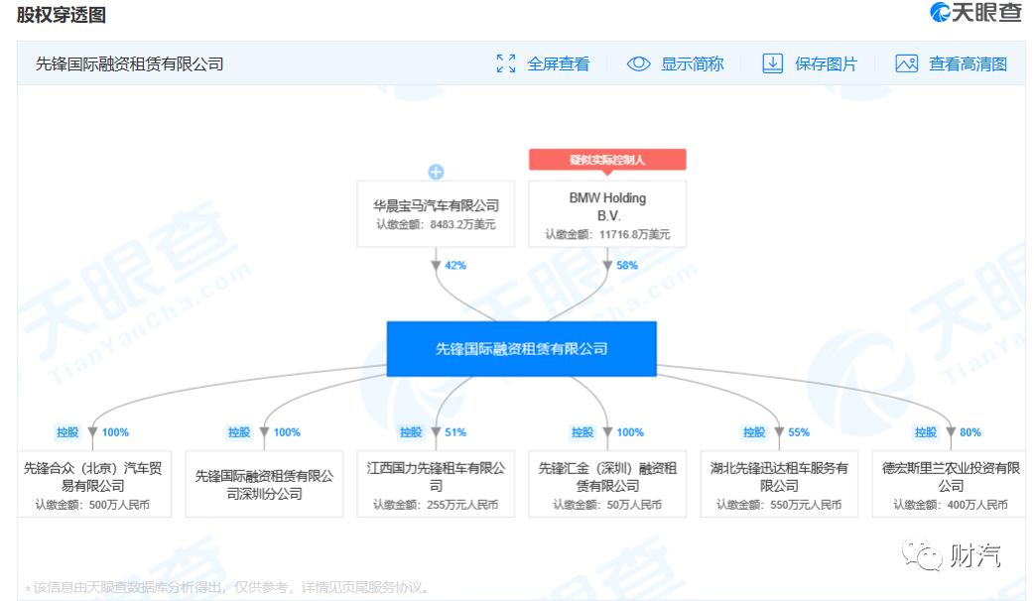Click the download icon beside 保存图片
The height and width of the screenshot is (601, 1034).
[x=773, y=62]
